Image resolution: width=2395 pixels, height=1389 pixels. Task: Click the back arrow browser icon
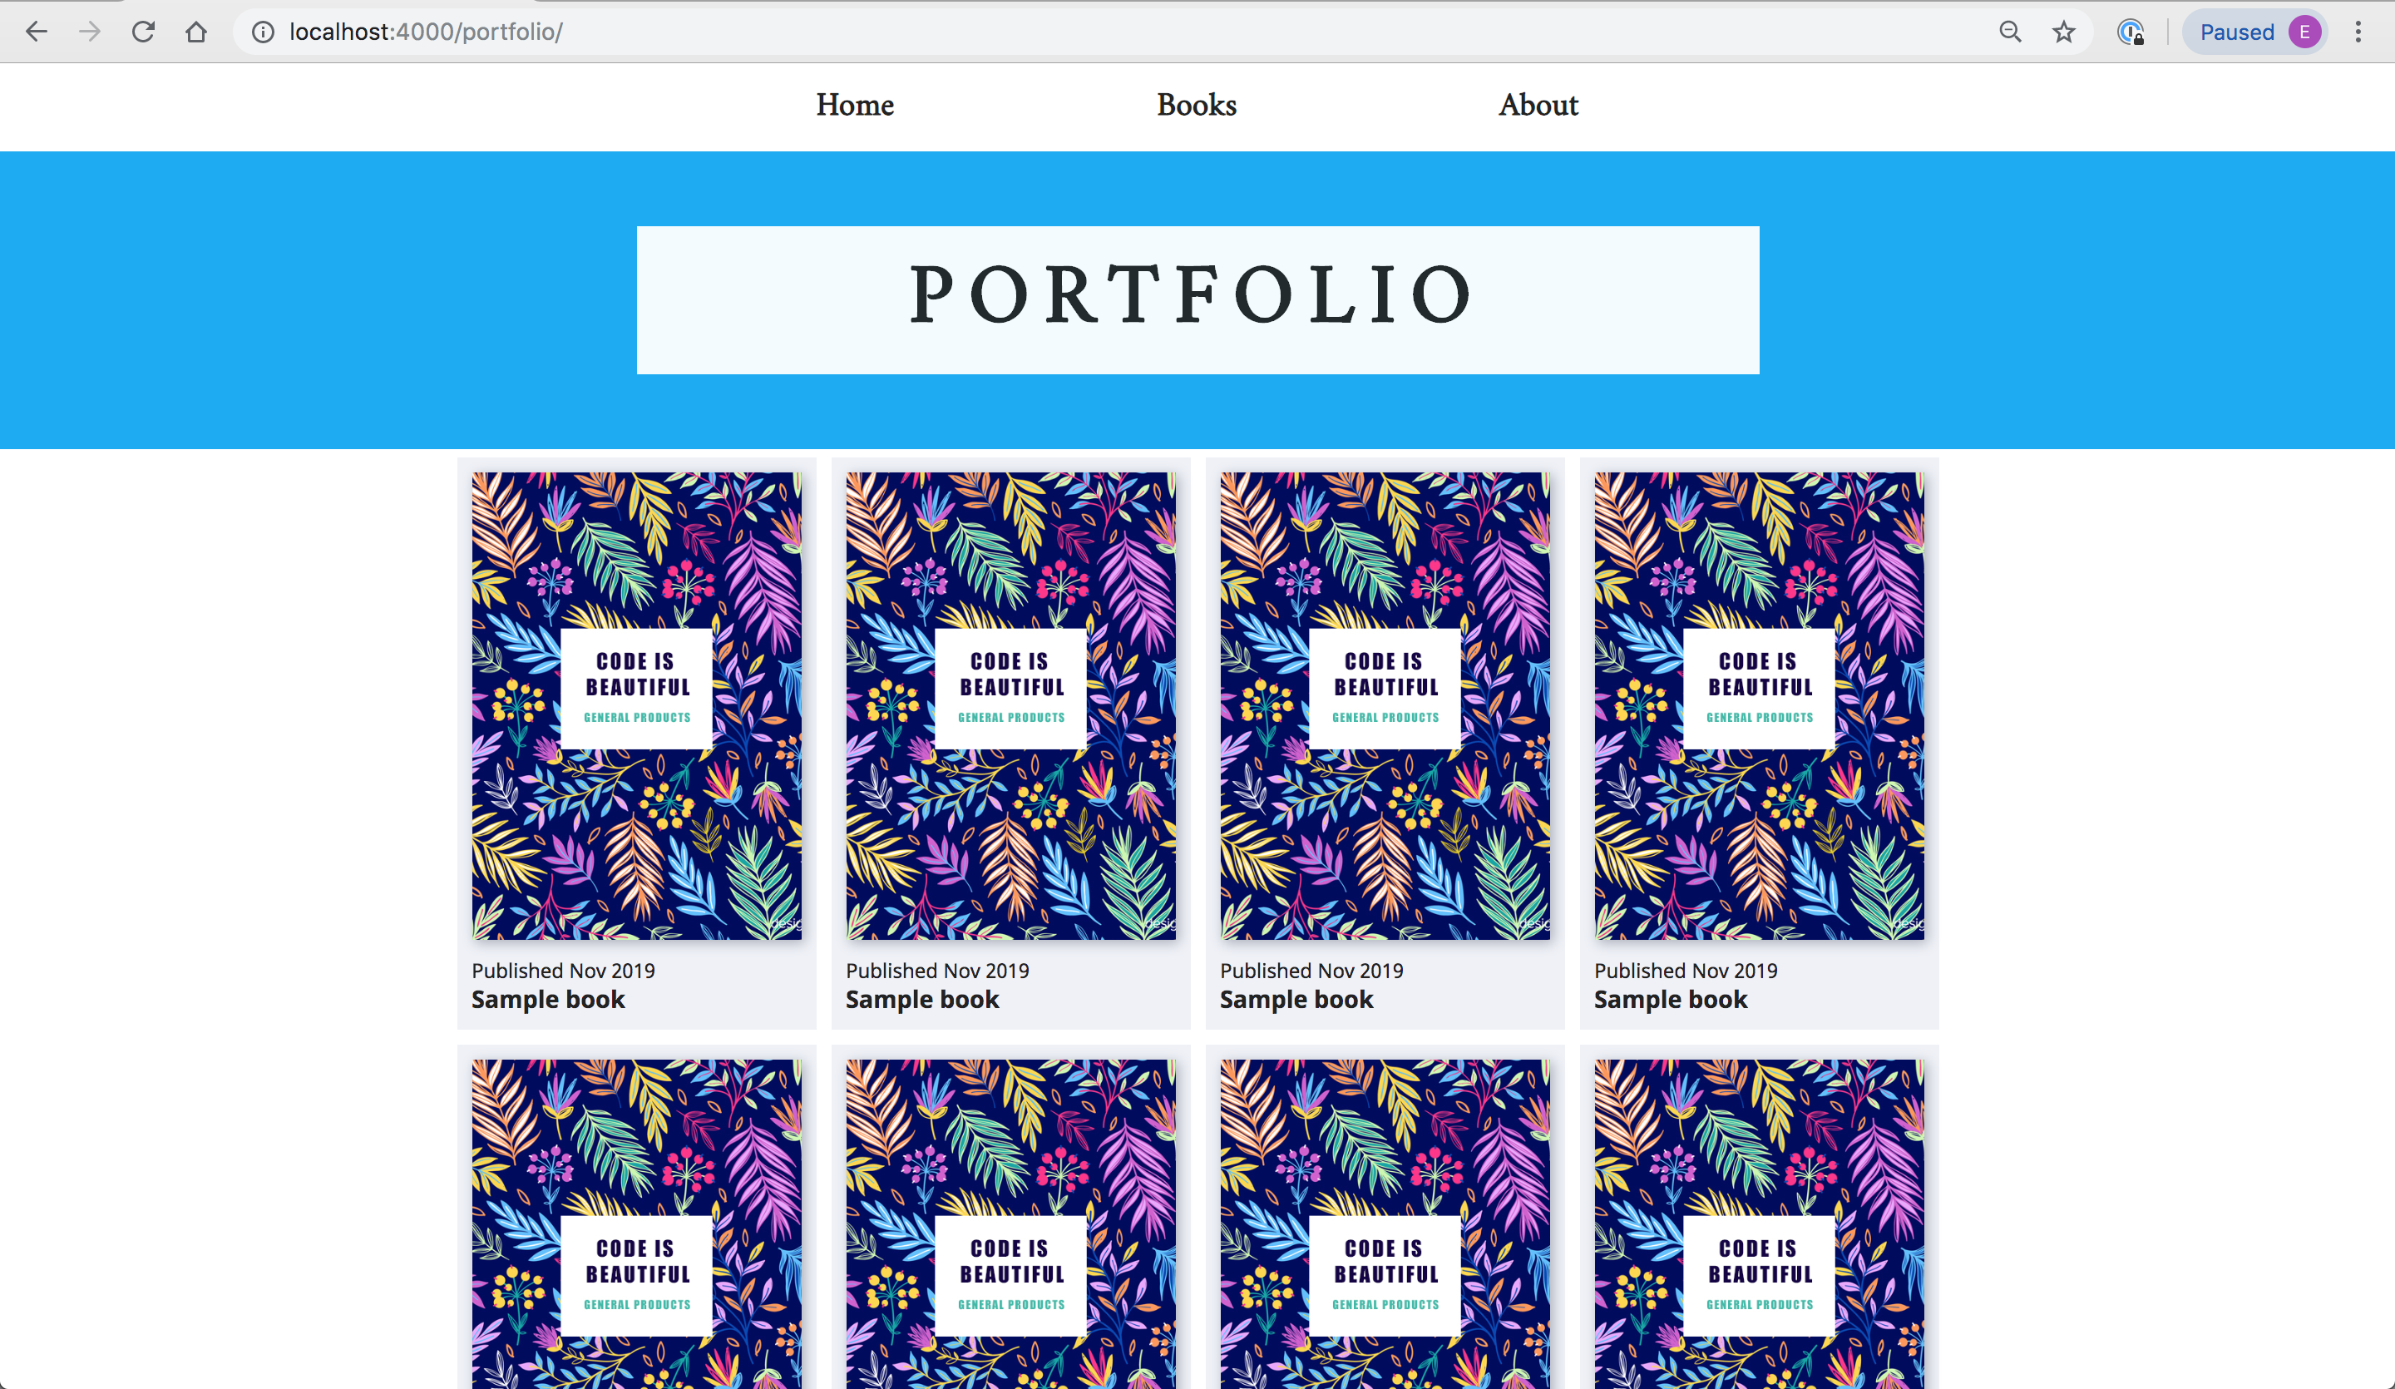37,32
